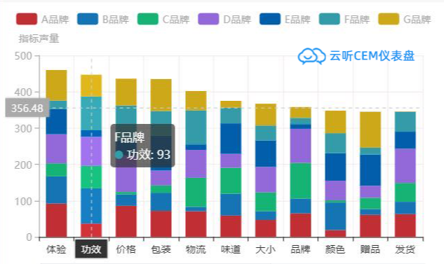Toggle the A品牌 red legend swatch
Image resolution: width=444 pixels, height=264 pixels.
(27, 19)
